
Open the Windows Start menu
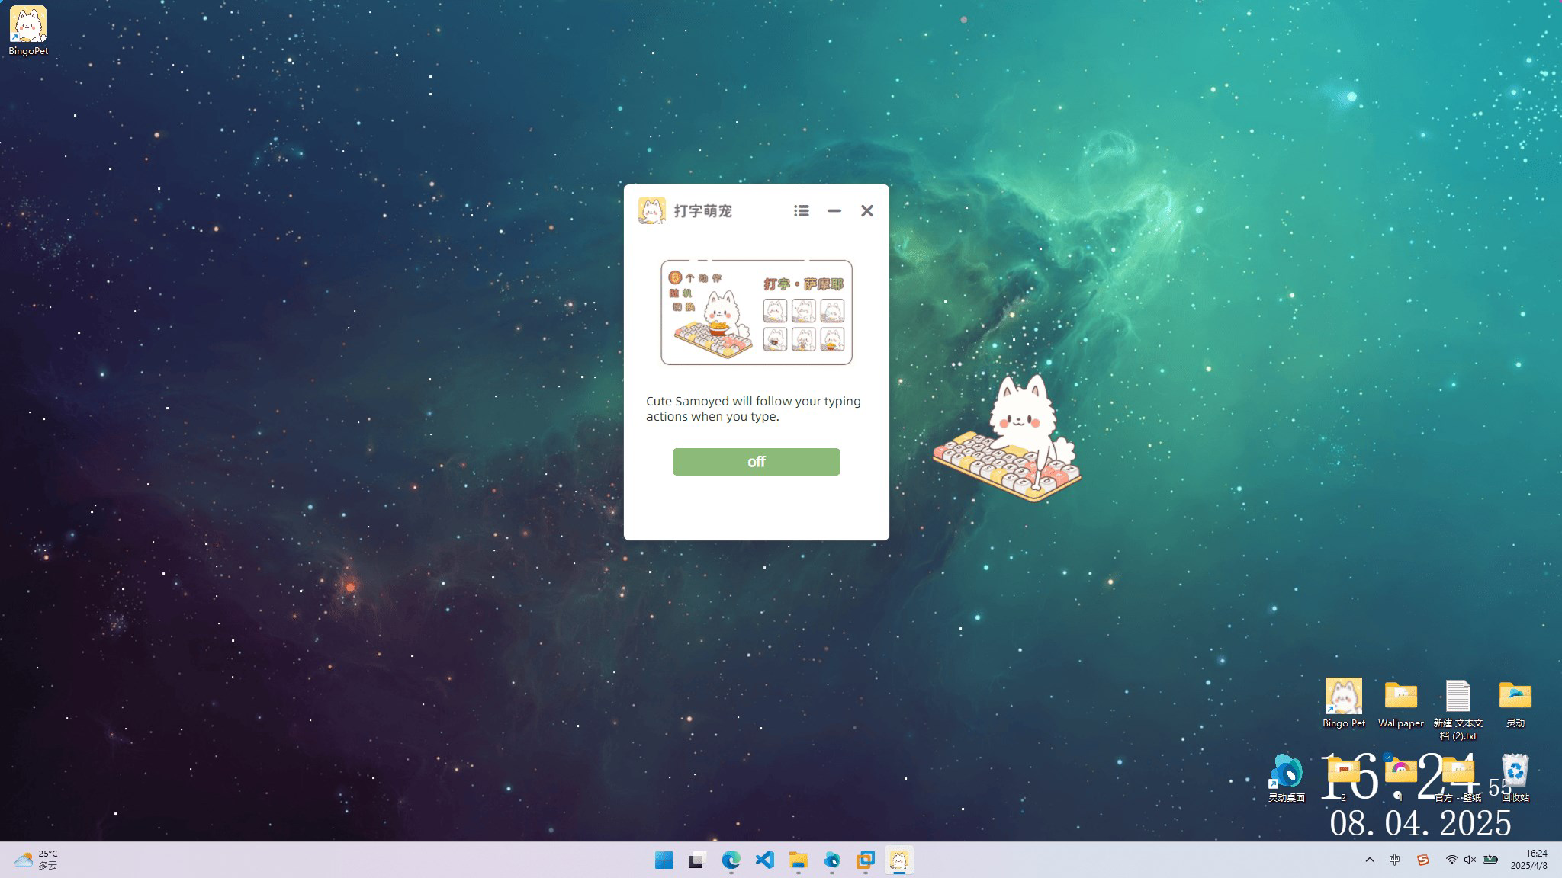click(663, 860)
